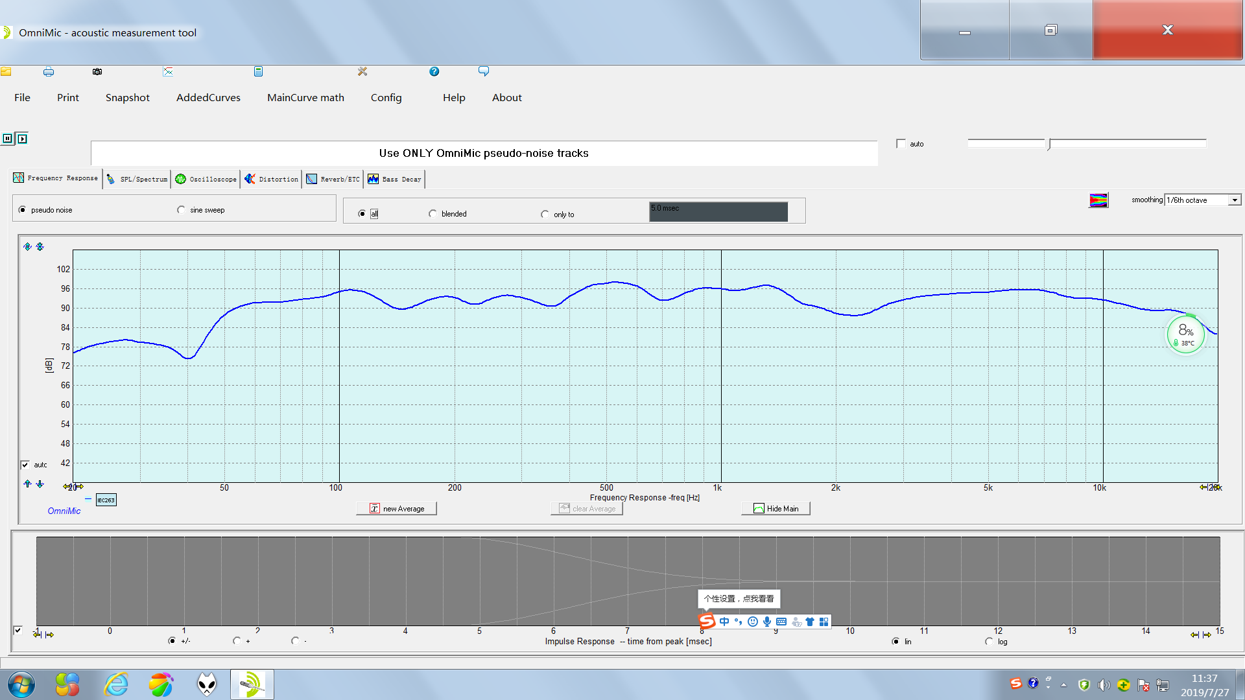
Task: Click the impulse end-time arrows near 15
Action: coord(1201,635)
